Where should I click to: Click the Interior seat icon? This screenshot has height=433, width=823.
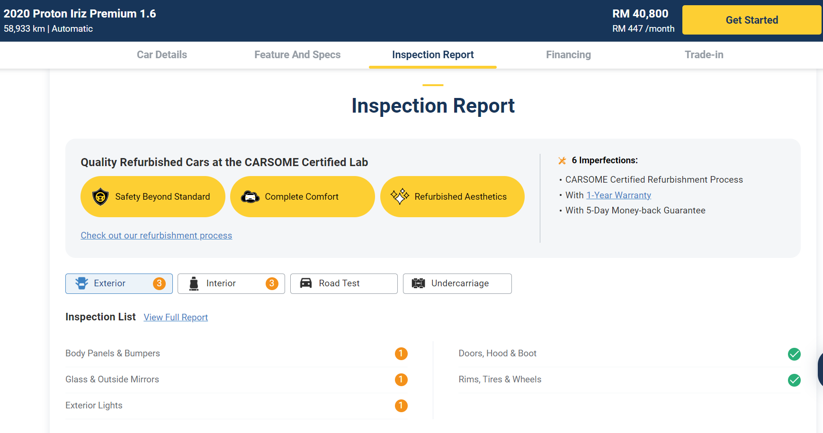point(194,283)
